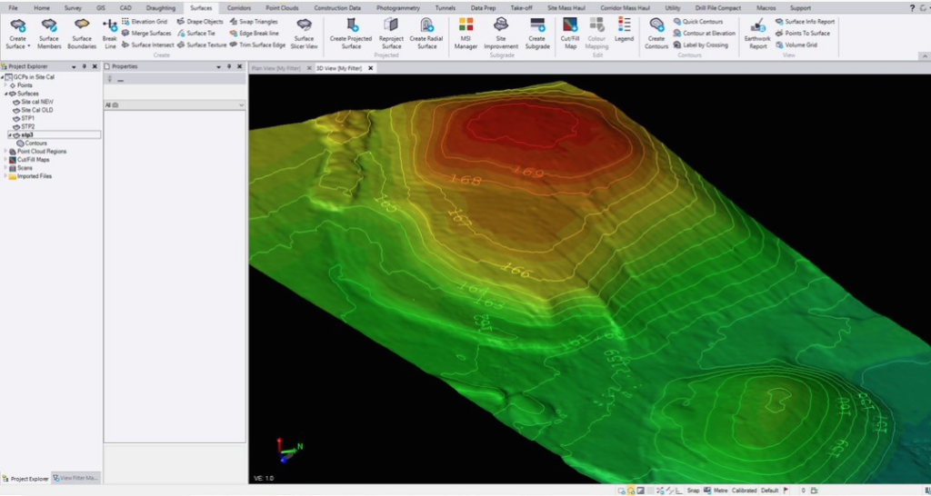Switch to the Photogrammetry tab
Image resolution: width=931 pixels, height=496 pixels.
pyautogui.click(x=398, y=7)
